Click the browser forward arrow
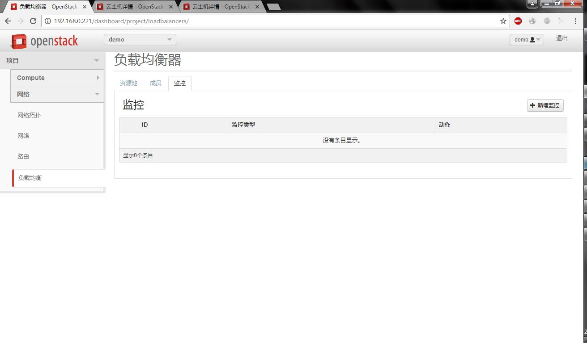The image size is (587, 343). pos(21,21)
